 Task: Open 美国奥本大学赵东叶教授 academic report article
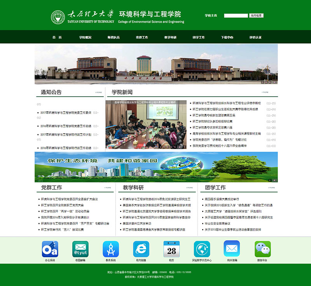pyautogui.click(x=157, y=205)
